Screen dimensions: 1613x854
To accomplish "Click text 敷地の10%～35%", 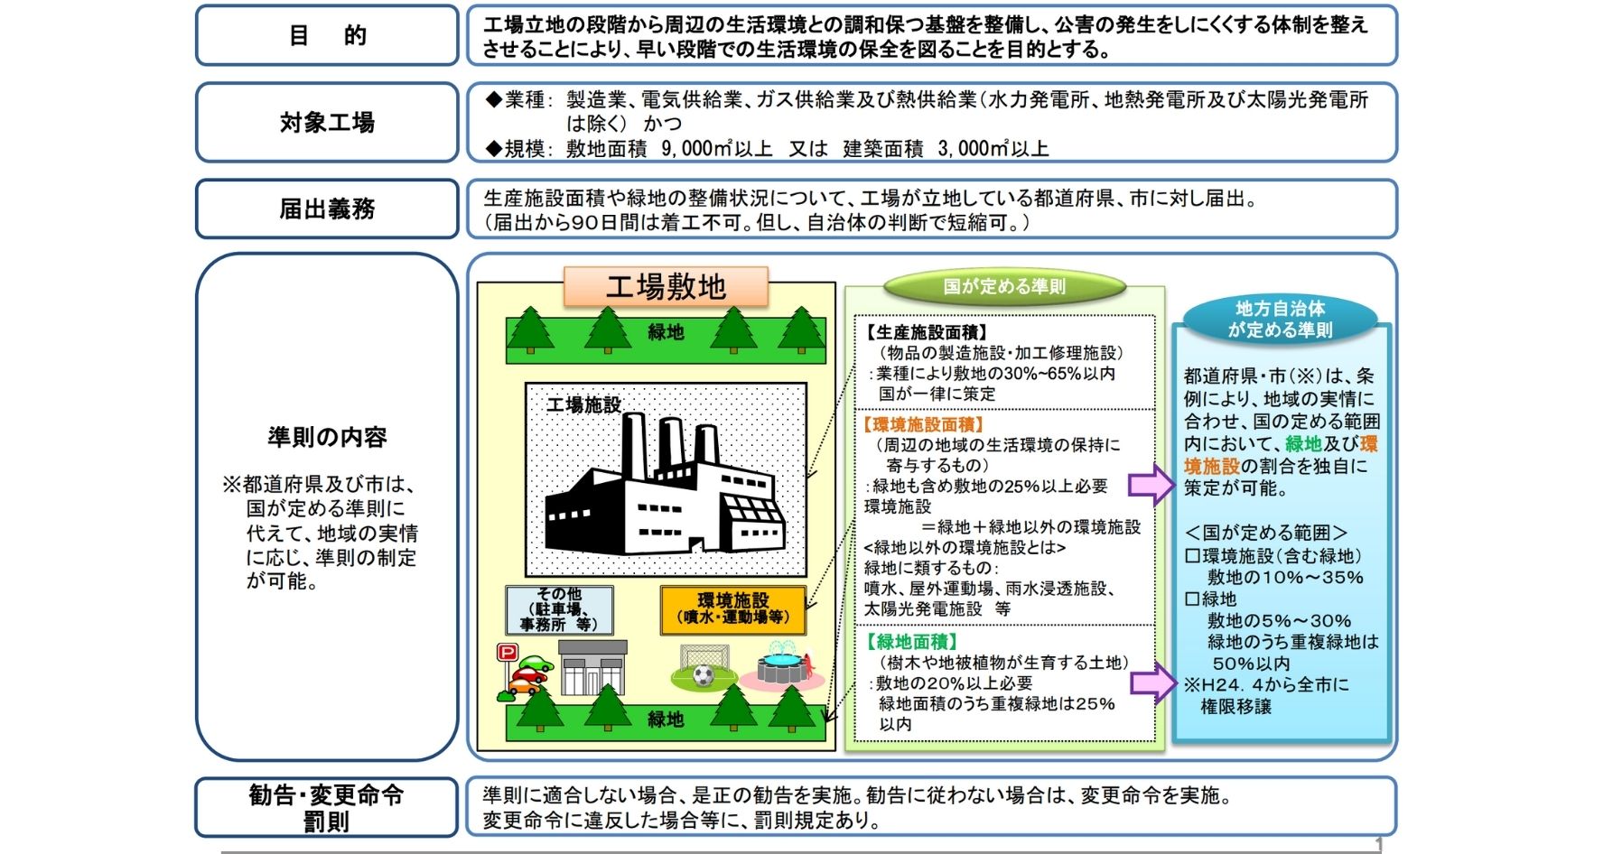I will click(1284, 577).
